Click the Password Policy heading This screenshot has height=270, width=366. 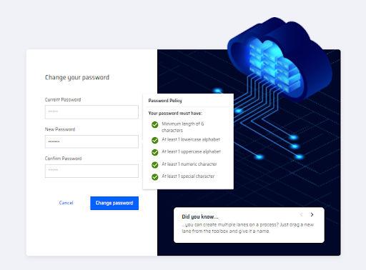(165, 101)
